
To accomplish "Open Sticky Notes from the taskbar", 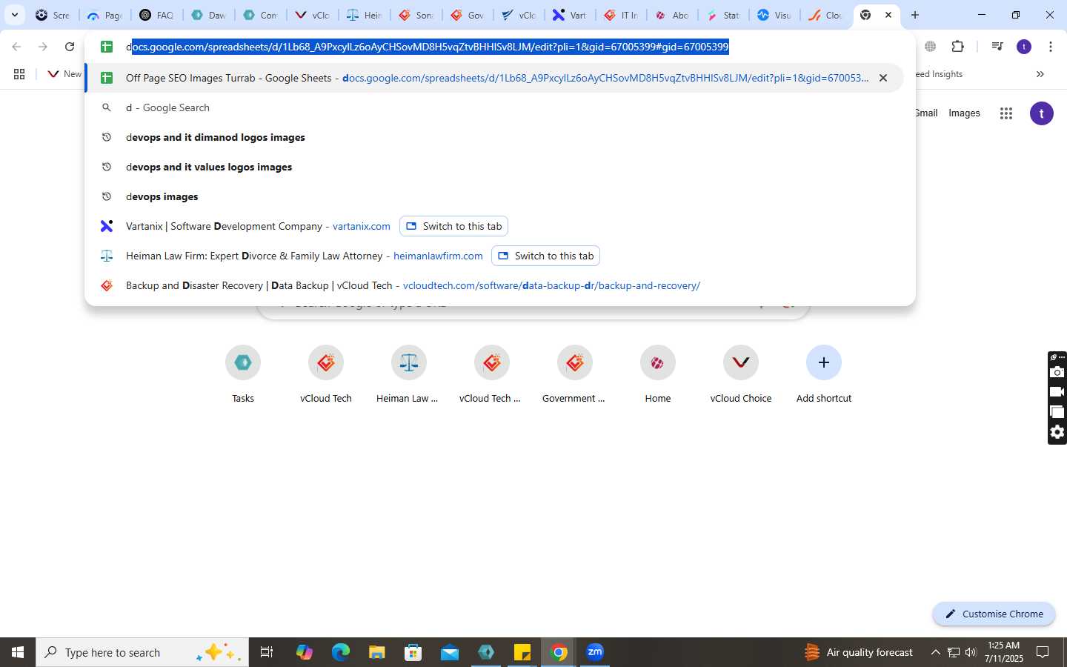I will (x=522, y=652).
